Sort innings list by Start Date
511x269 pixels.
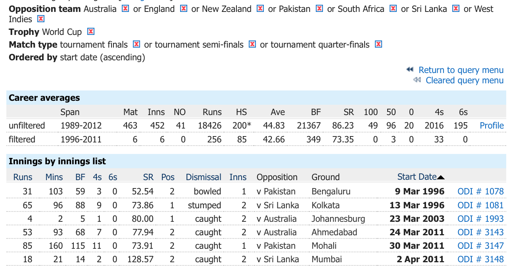pyautogui.click(x=417, y=177)
